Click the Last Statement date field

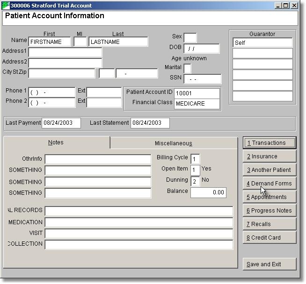150,123
